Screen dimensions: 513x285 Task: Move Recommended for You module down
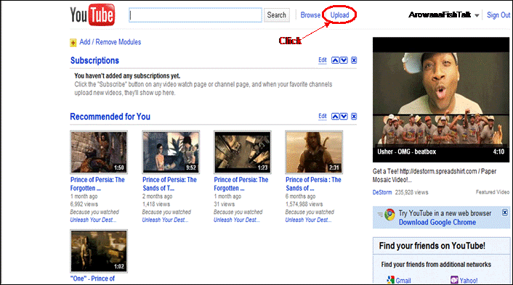(x=344, y=117)
